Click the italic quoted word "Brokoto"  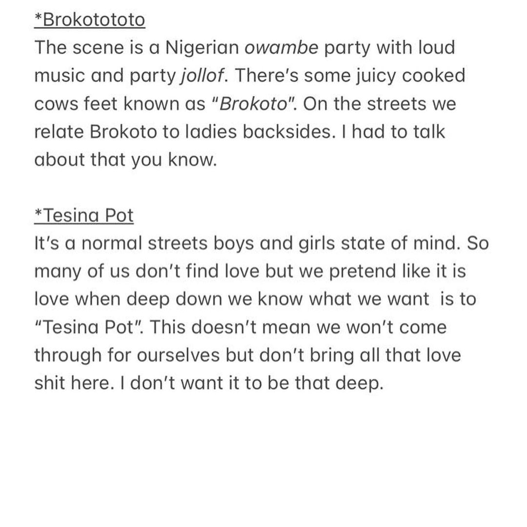pyautogui.click(x=253, y=103)
